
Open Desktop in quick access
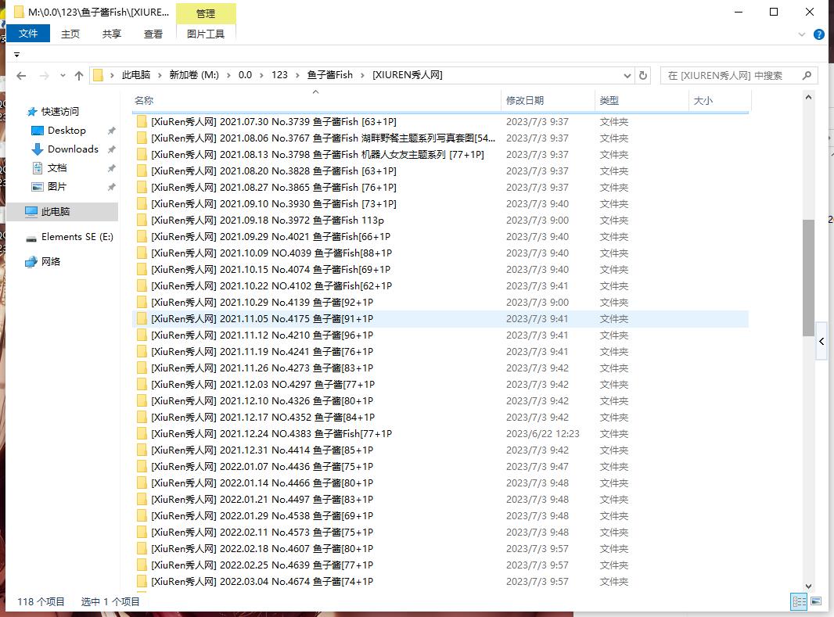(67, 130)
